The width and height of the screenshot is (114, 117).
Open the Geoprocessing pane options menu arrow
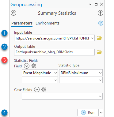click(90, 4)
